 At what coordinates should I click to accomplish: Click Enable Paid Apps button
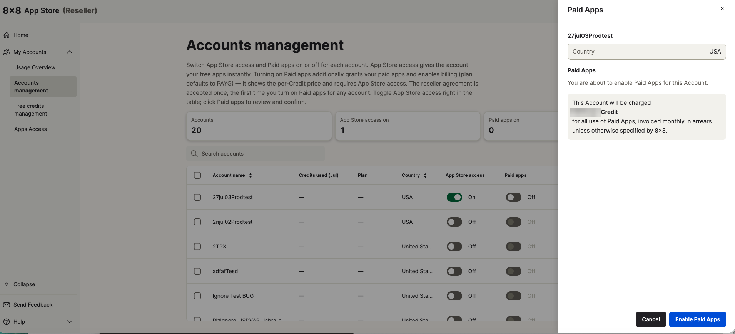coord(697,319)
